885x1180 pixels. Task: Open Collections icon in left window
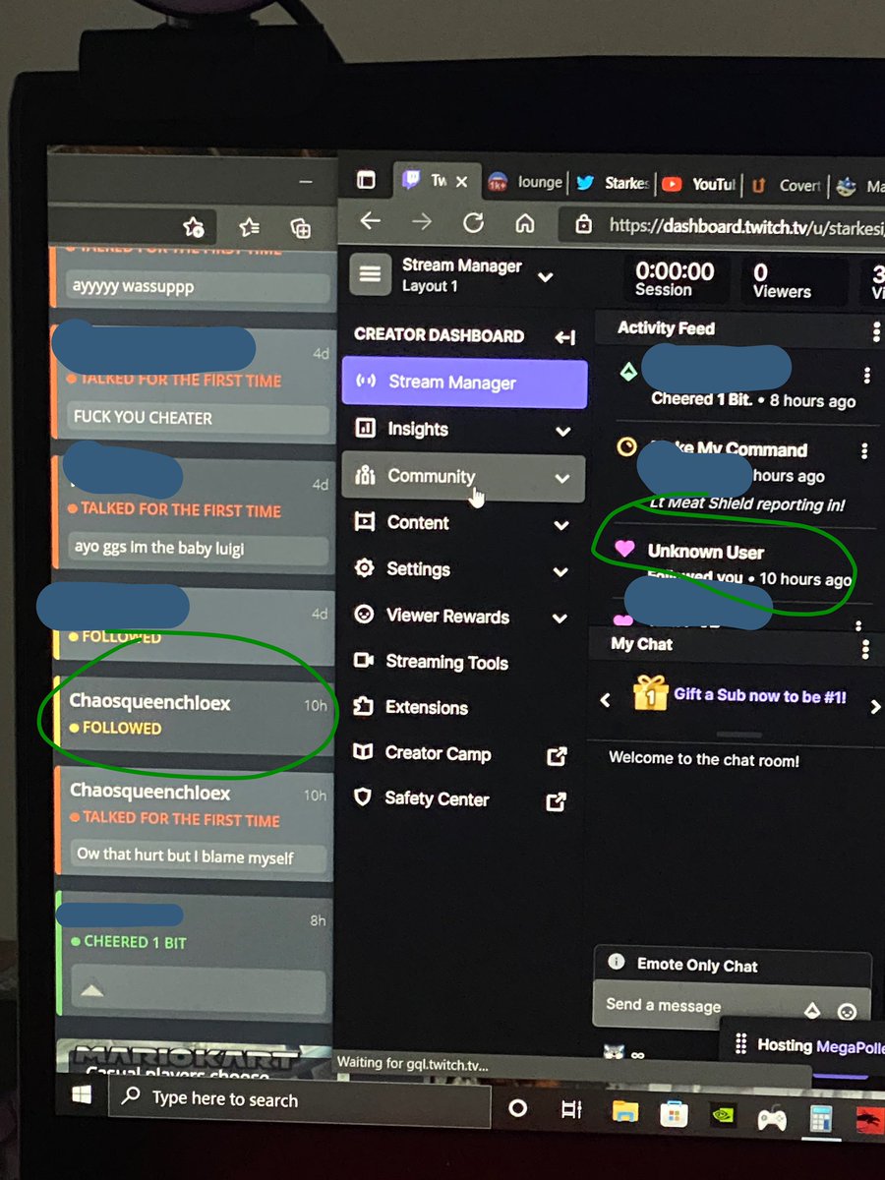pyautogui.click(x=301, y=228)
